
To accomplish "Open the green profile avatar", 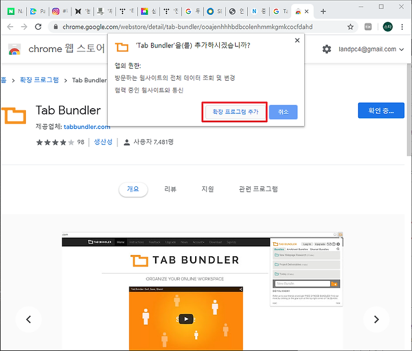I will click(x=388, y=27).
